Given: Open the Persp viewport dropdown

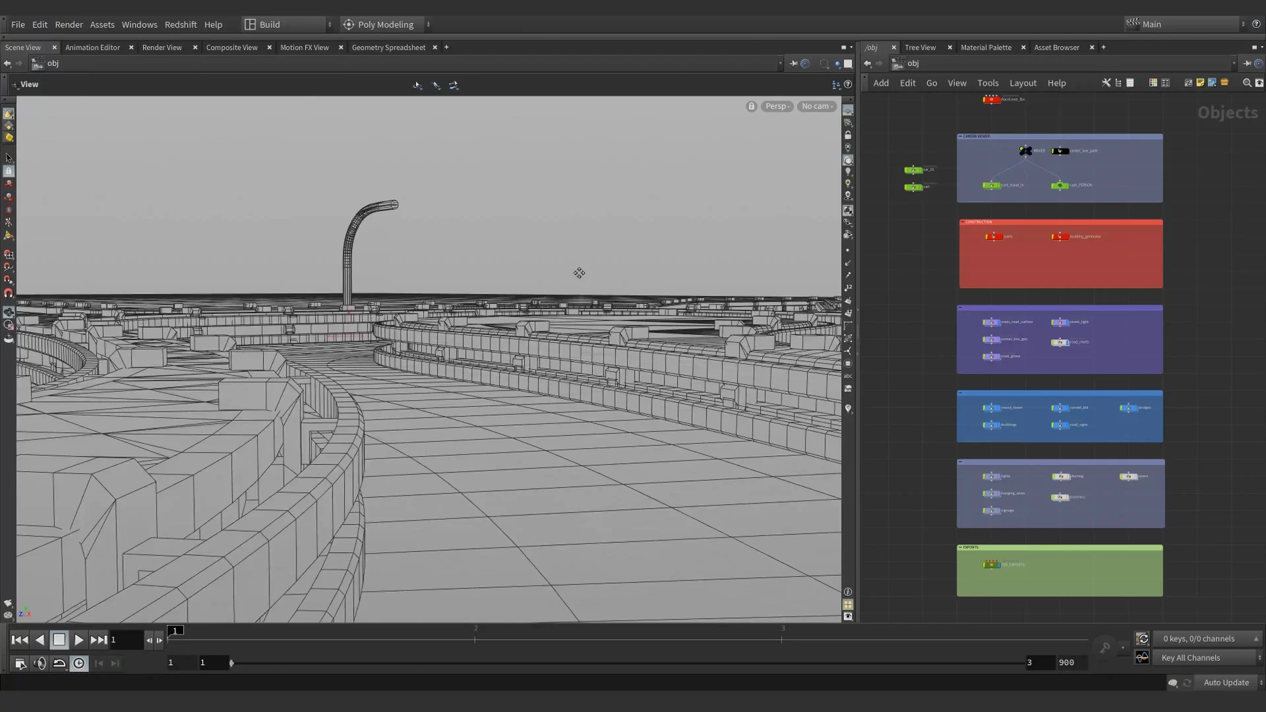Looking at the screenshot, I should [x=777, y=106].
